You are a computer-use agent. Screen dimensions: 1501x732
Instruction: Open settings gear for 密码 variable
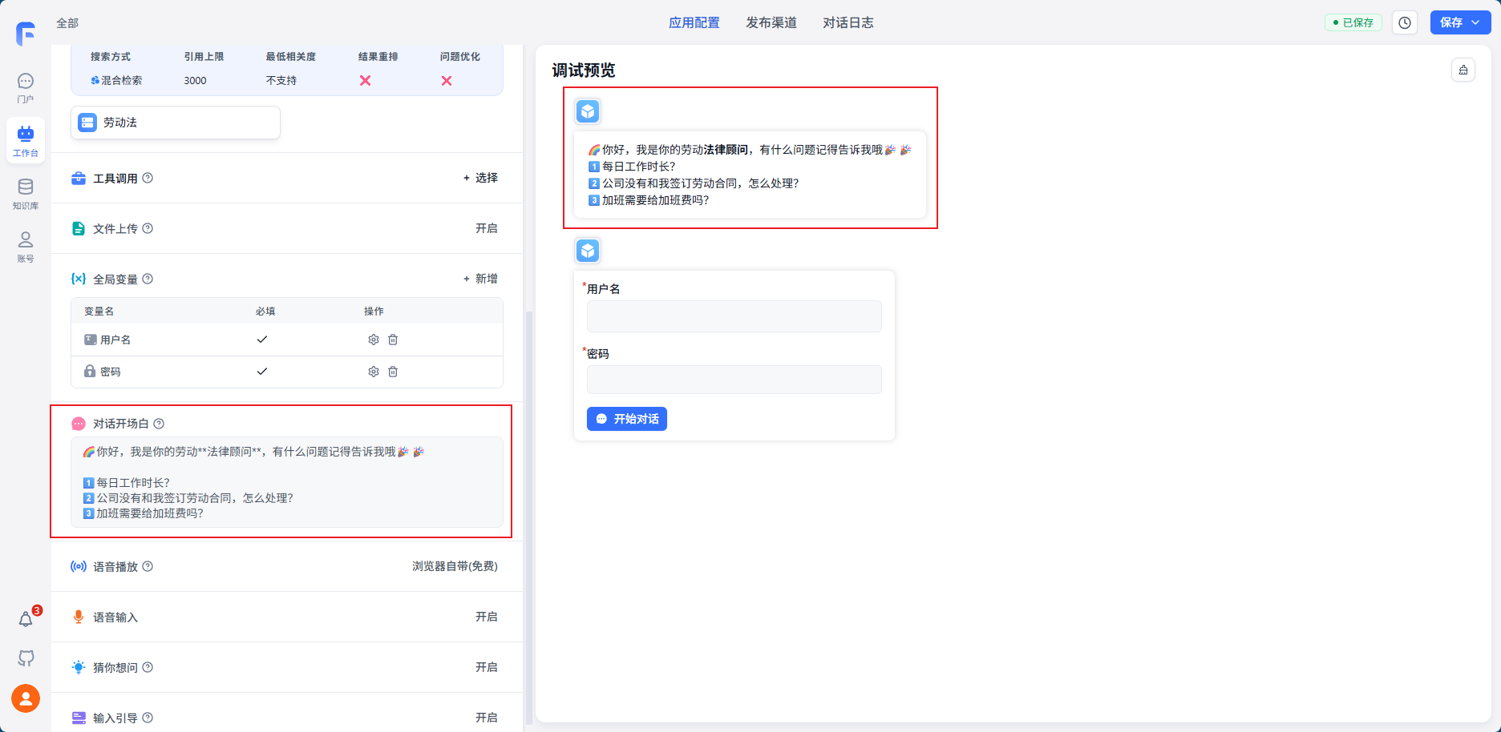click(x=373, y=372)
